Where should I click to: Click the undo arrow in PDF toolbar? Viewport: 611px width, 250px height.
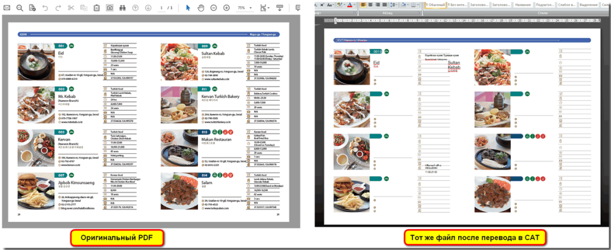[x=45, y=8]
